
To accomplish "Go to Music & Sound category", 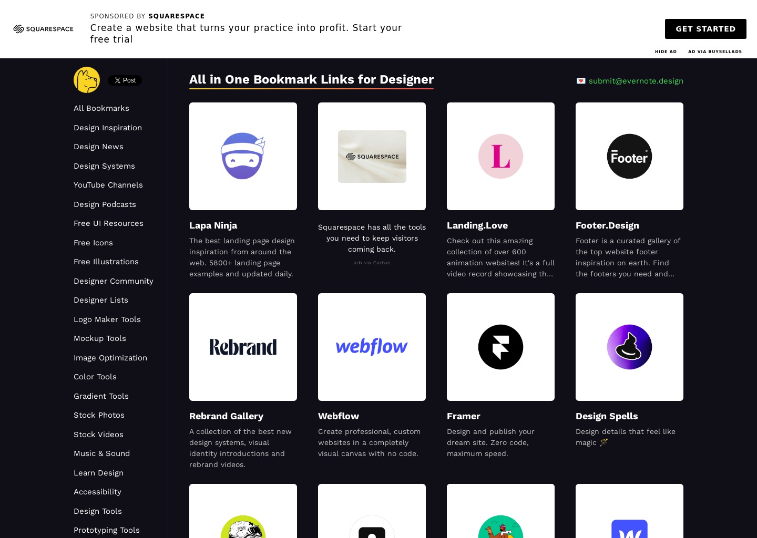I will coord(101,453).
